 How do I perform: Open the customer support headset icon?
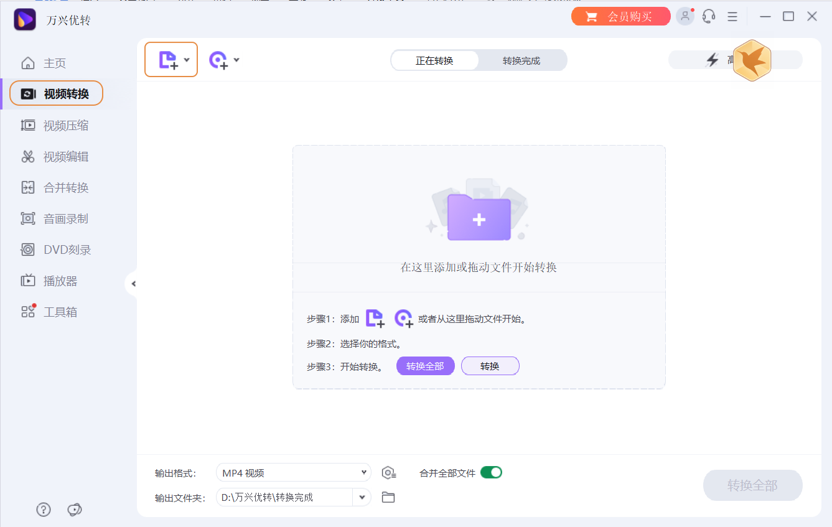pos(708,16)
